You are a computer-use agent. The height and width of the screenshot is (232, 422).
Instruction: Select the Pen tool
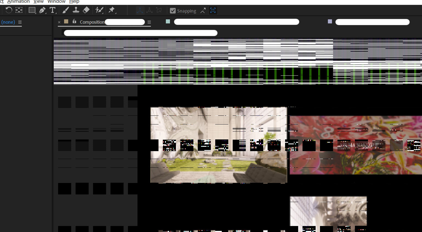click(42, 10)
